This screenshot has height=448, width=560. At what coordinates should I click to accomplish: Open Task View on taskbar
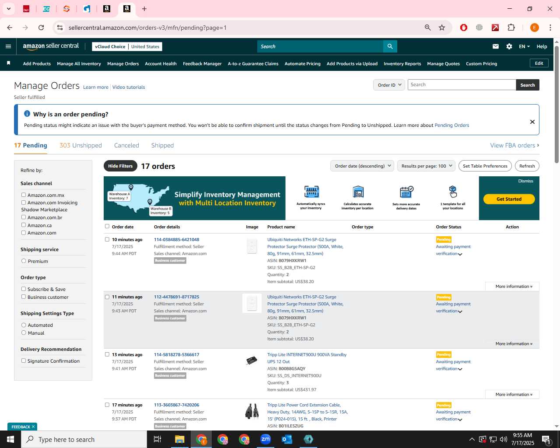[x=157, y=439]
